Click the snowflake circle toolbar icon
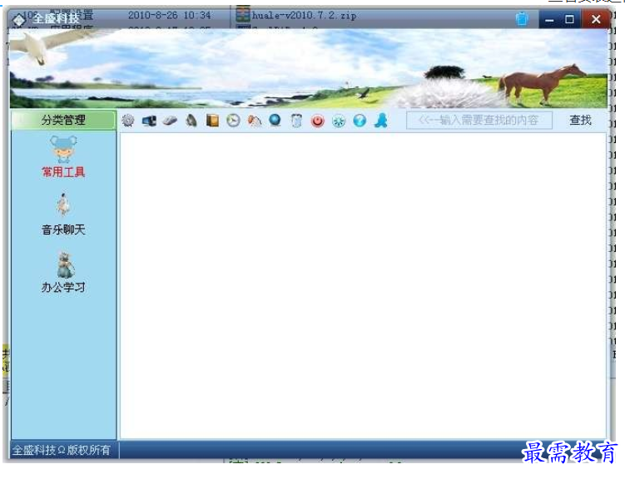The height and width of the screenshot is (479, 625). coord(339,121)
